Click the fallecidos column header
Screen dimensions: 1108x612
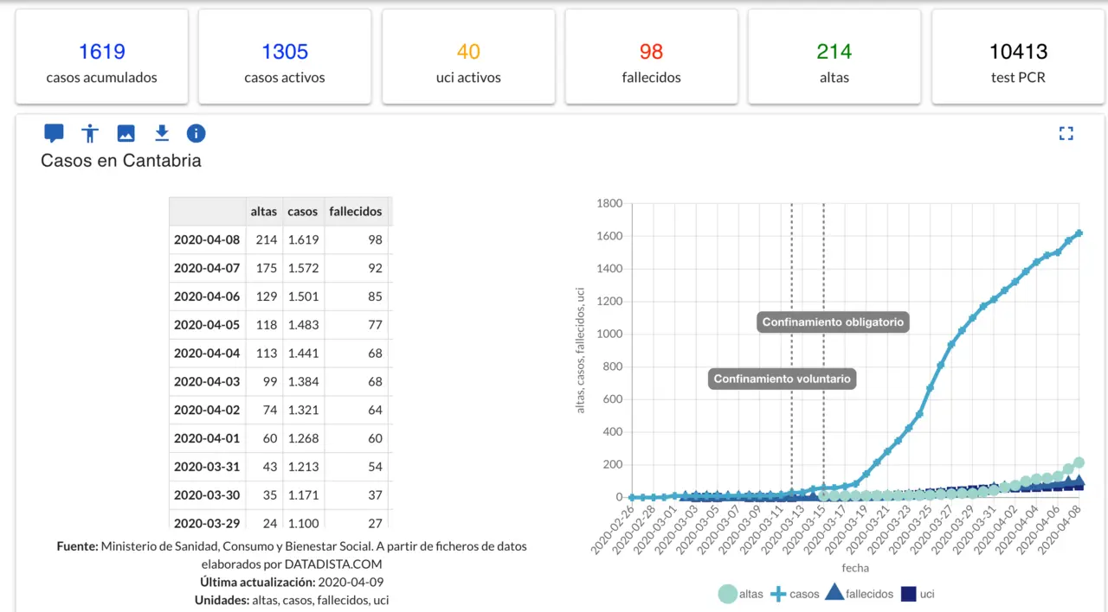tap(355, 211)
